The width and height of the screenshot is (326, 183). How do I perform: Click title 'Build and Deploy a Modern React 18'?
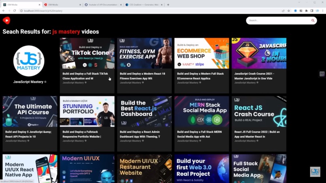pyautogui.click(x=142, y=76)
